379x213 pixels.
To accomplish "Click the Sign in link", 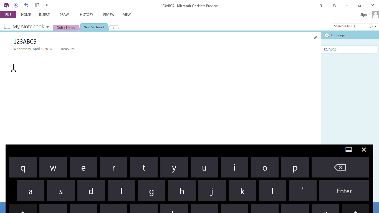I will pos(365,15).
